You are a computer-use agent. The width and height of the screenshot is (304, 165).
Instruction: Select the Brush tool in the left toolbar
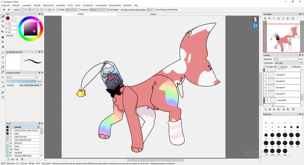coord(3,17)
